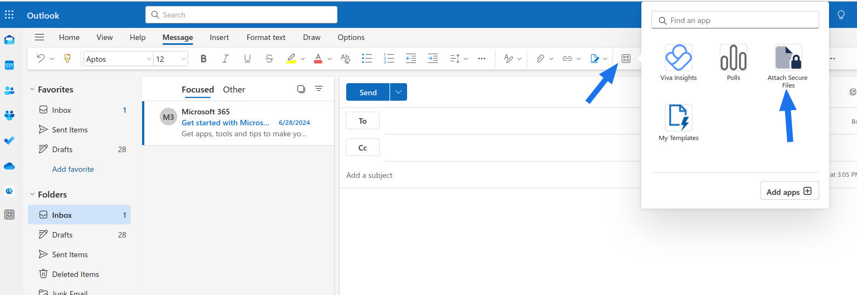Open the Viva icon in left rail
This screenshot has height=295, width=857.
click(x=9, y=190)
